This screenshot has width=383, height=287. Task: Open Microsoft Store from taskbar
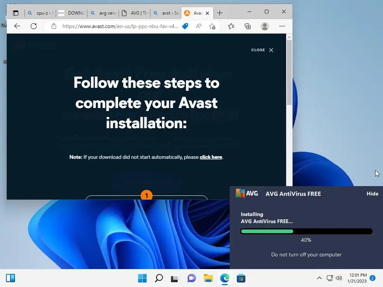point(241,278)
